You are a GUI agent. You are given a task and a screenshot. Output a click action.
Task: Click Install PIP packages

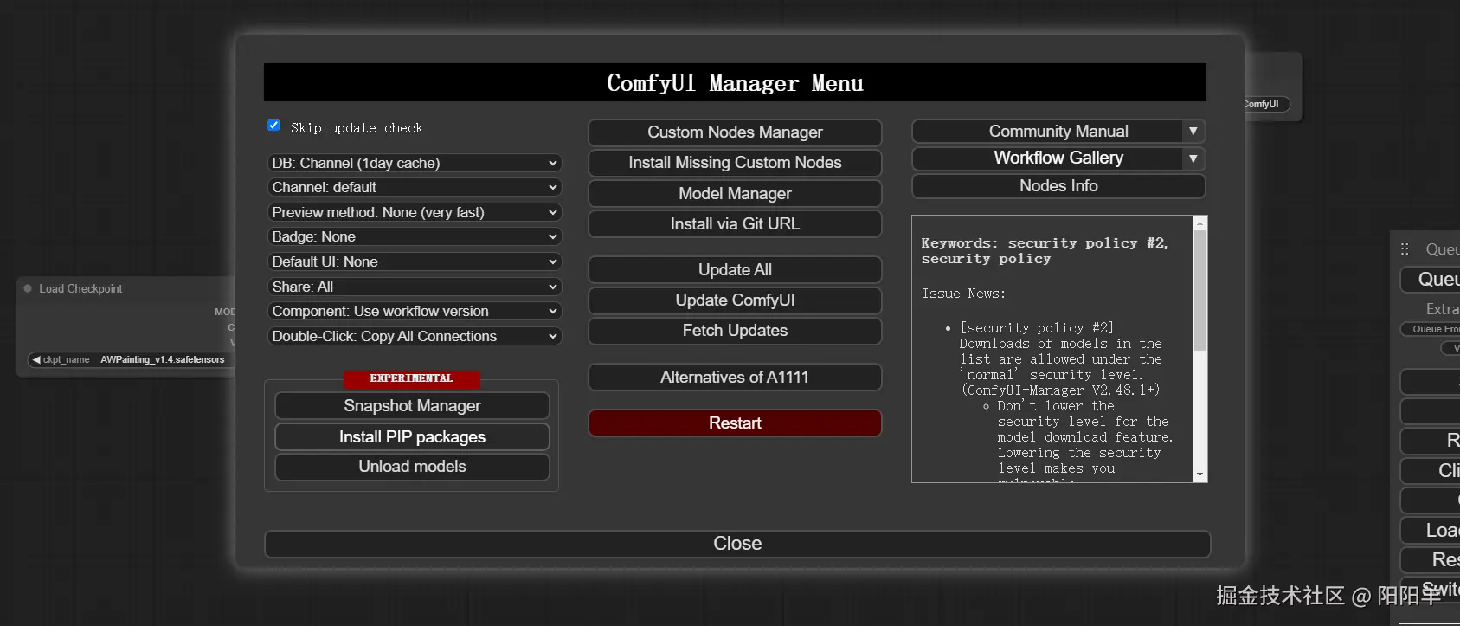[x=412, y=437]
